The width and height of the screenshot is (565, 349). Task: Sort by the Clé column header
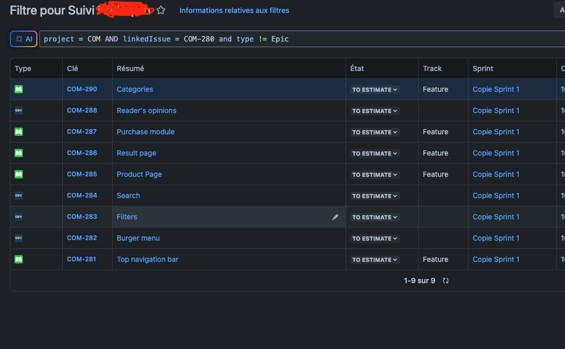tap(73, 68)
